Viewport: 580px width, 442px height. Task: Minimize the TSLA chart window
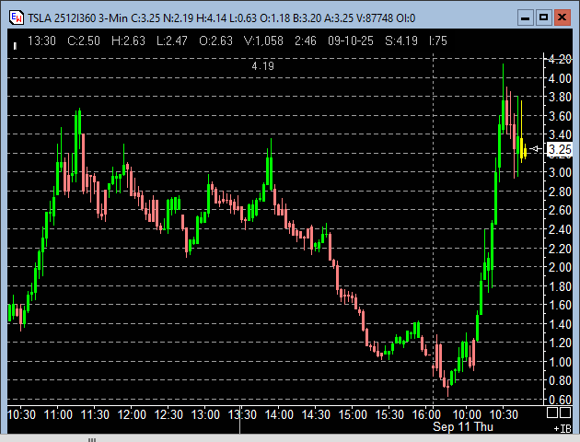click(526, 17)
